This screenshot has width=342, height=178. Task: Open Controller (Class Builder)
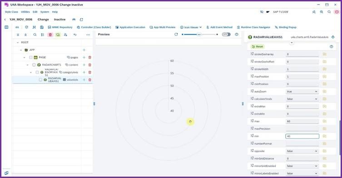point(94,27)
